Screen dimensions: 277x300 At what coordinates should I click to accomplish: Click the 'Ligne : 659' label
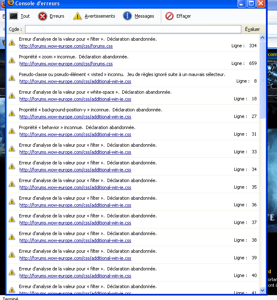[244, 63]
